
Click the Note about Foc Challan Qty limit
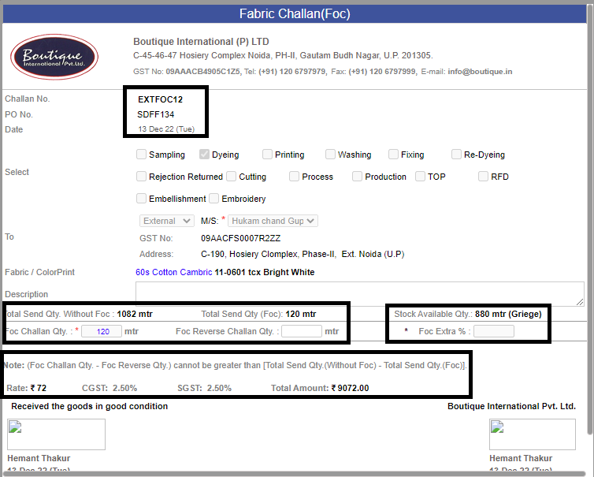click(x=236, y=366)
